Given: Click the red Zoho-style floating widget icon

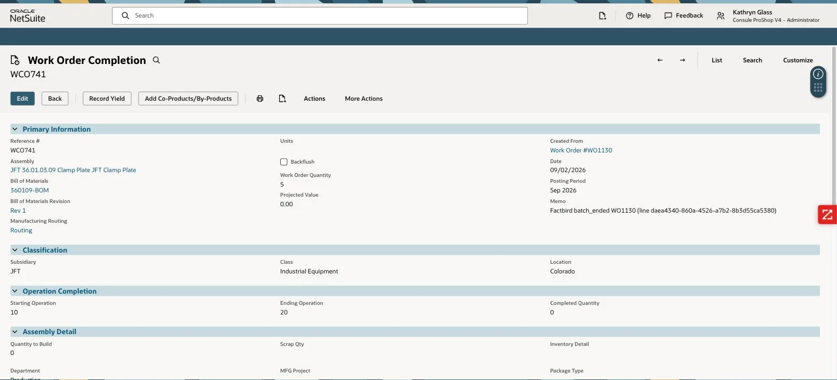Looking at the screenshot, I should 827,215.
